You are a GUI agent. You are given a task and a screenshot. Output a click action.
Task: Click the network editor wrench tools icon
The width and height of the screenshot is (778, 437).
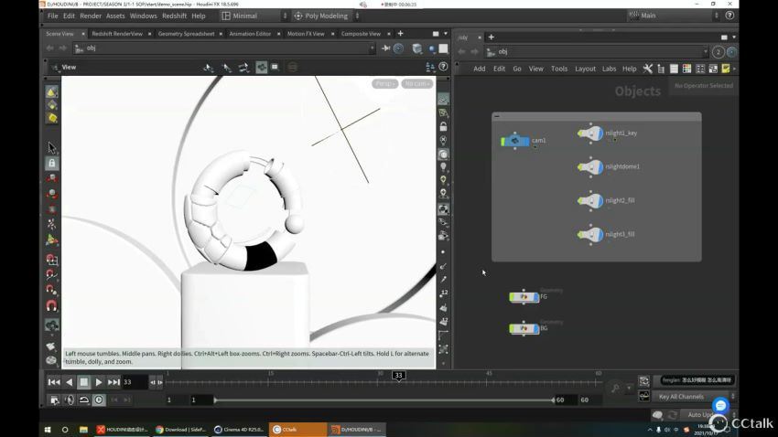click(x=647, y=69)
